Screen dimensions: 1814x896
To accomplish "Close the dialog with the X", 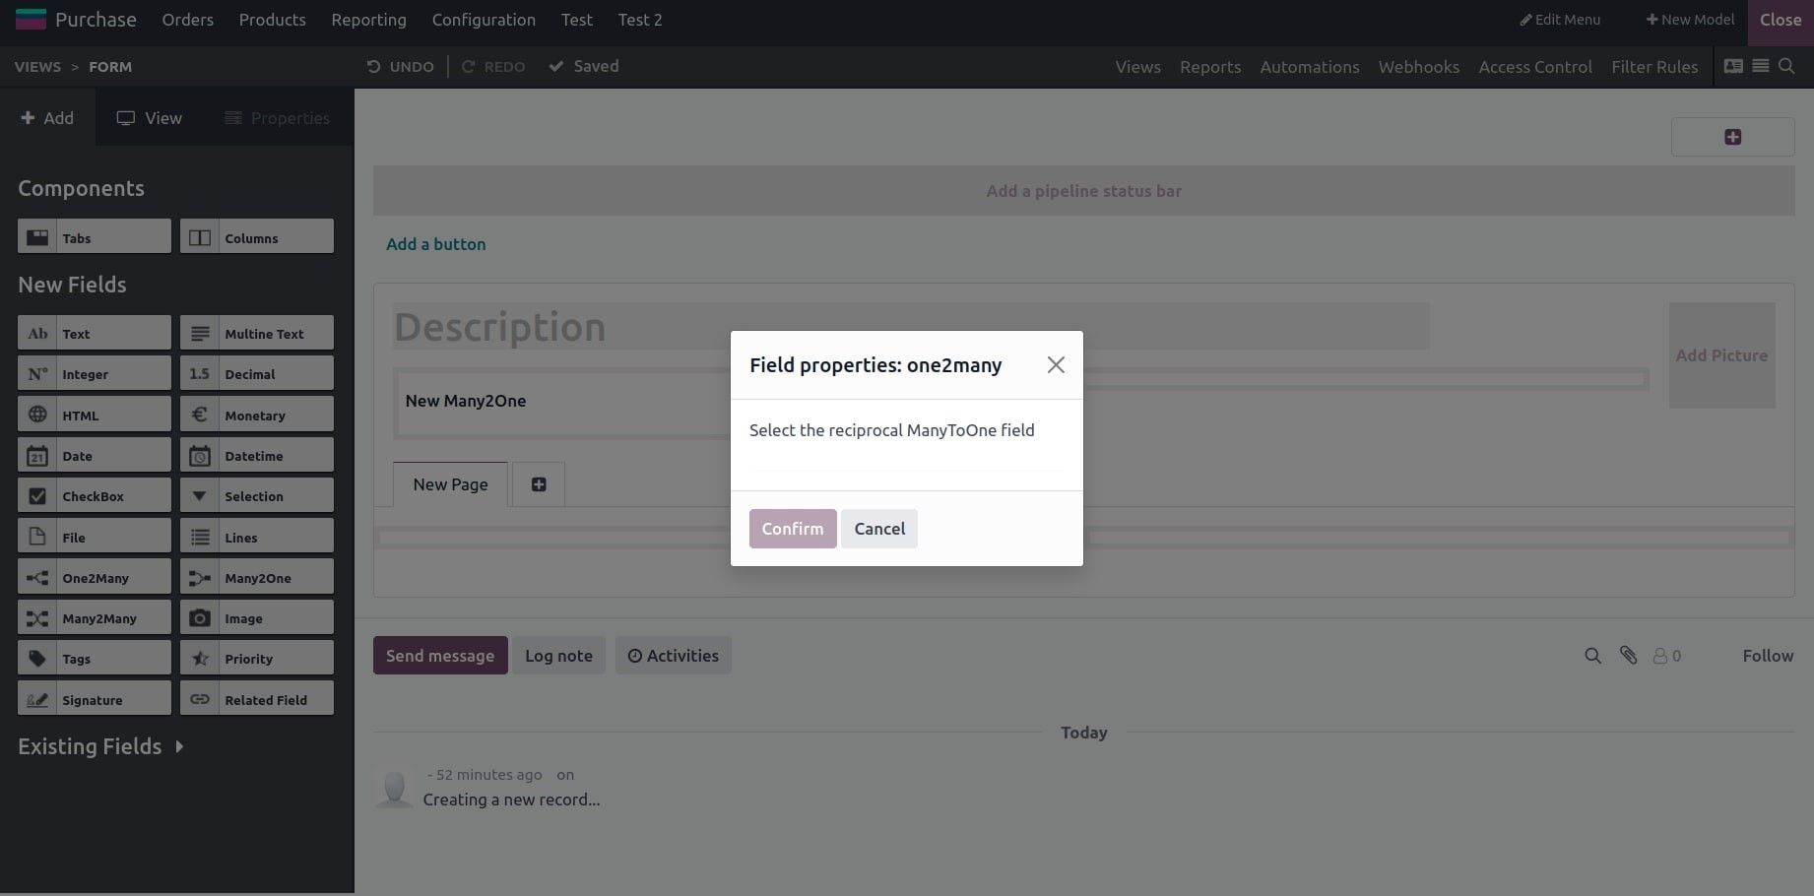I will tap(1056, 365).
